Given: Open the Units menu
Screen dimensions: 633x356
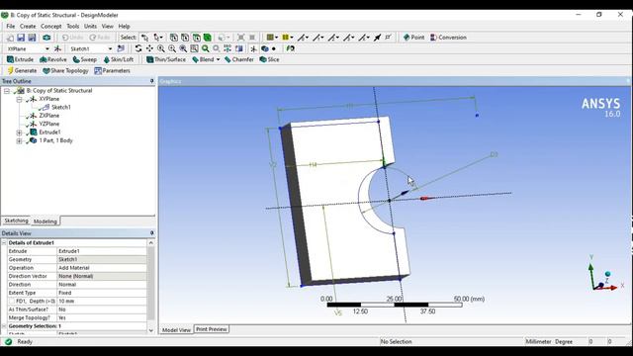Looking at the screenshot, I should coord(90,27).
